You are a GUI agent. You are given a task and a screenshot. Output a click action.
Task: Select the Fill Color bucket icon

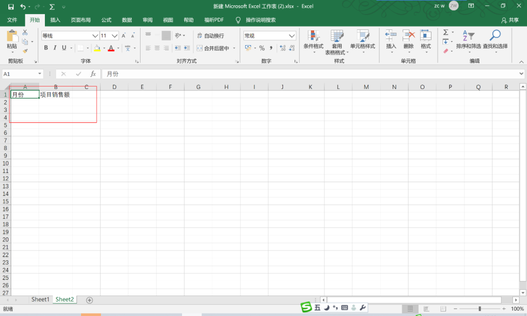pos(98,48)
